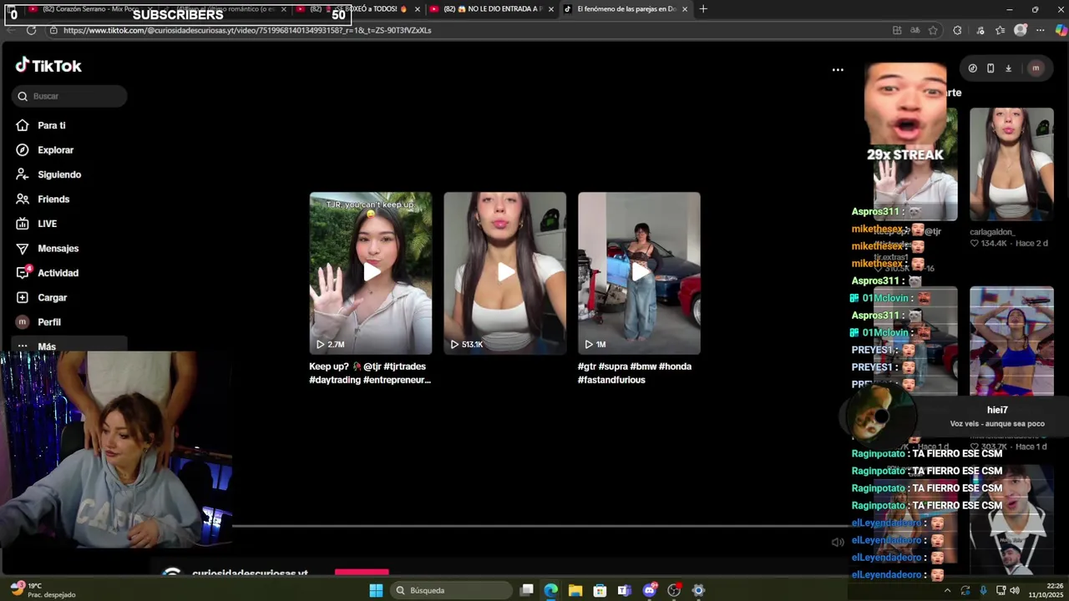The width and height of the screenshot is (1069, 601).
Task: Click the video progress bar
Action: pyautogui.click(x=539, y=526)
